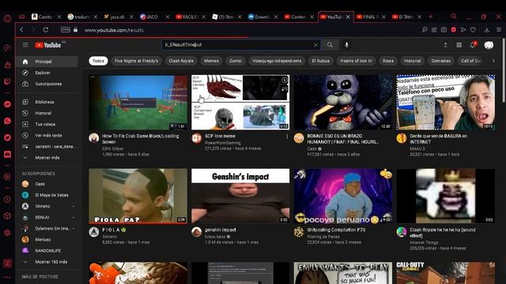Image resolution: width=506 pixels, height=284 pixels.
Task: Click the YouTube logo to go home
Action: tap(48, 45)
